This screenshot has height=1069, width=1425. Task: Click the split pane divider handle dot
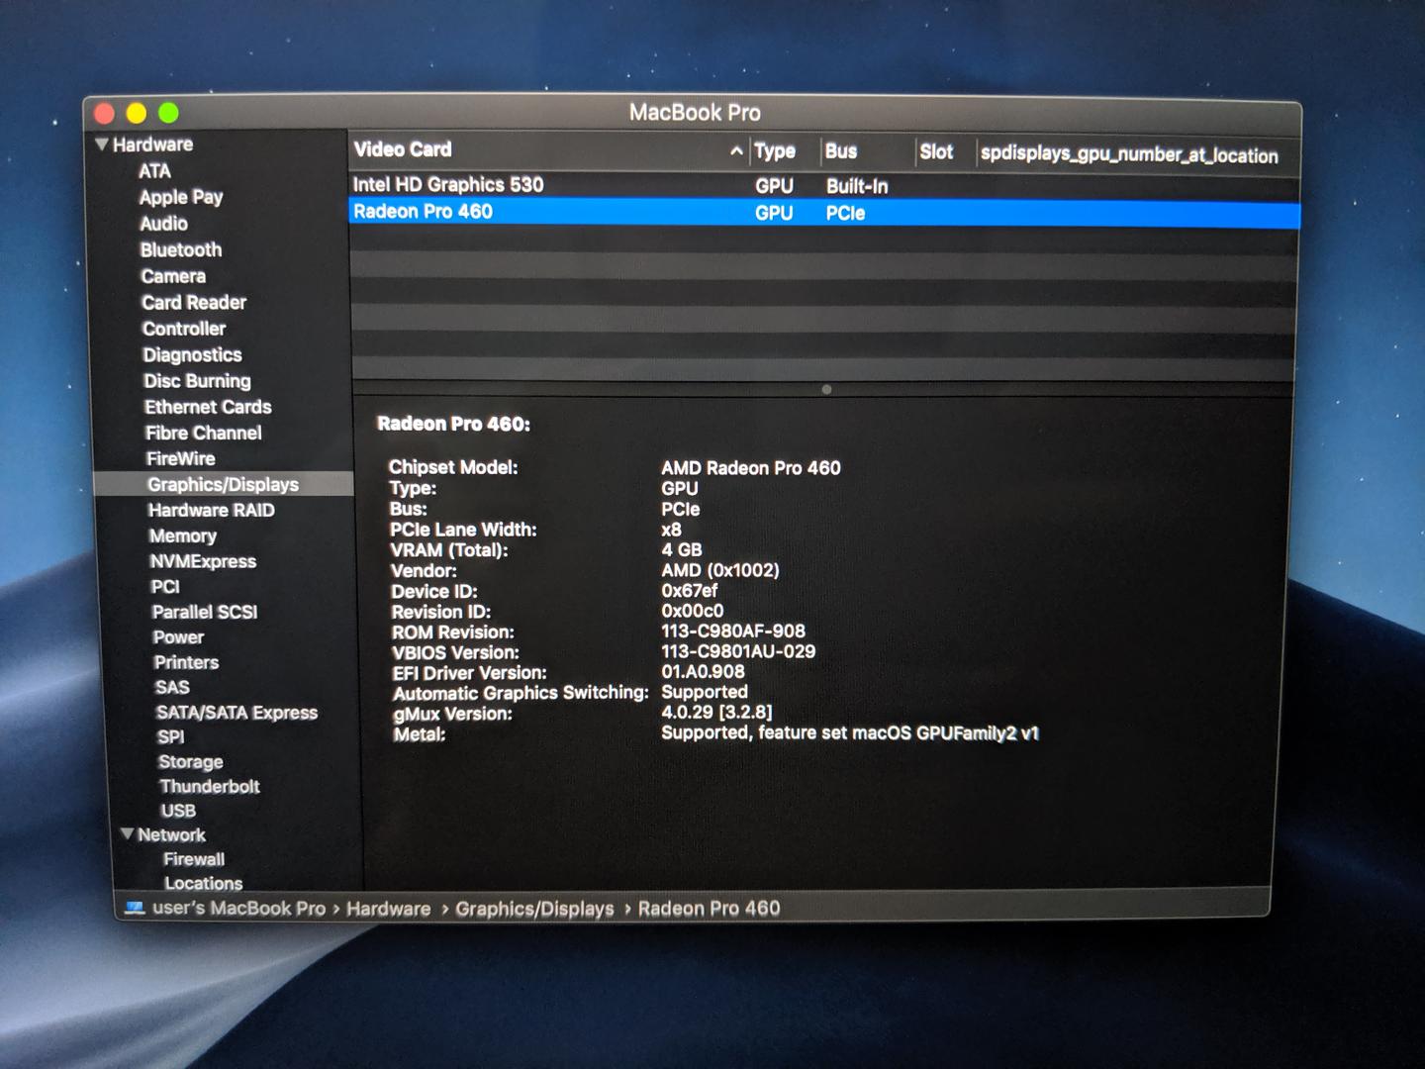click(x=826, y=389)
